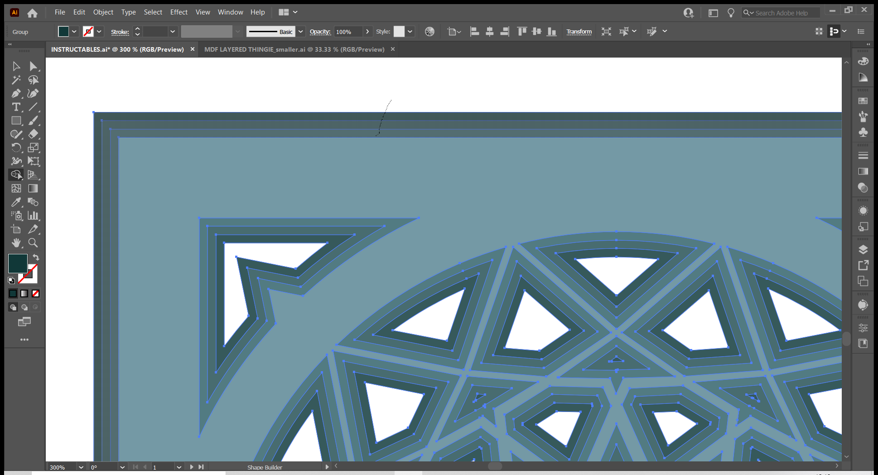Click the fill swatch in control bar

(x=63, y=32)
